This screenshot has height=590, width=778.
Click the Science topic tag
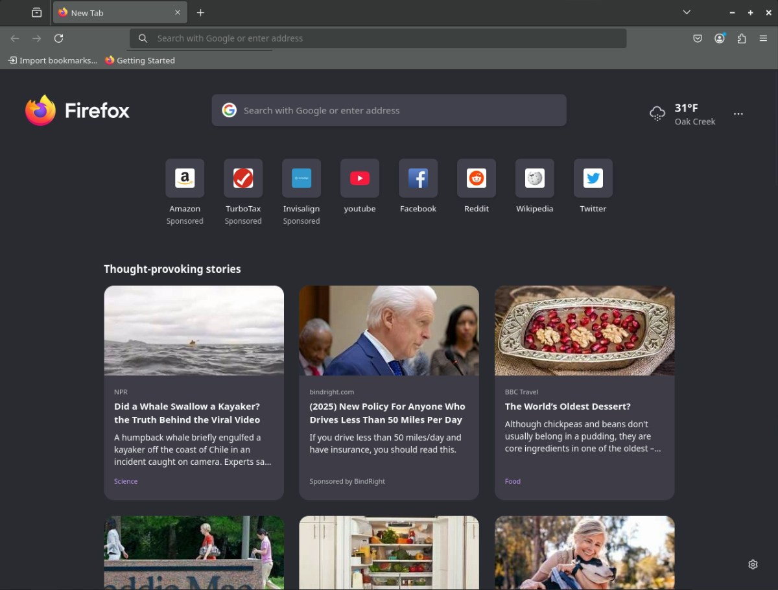tap(126, 481)
